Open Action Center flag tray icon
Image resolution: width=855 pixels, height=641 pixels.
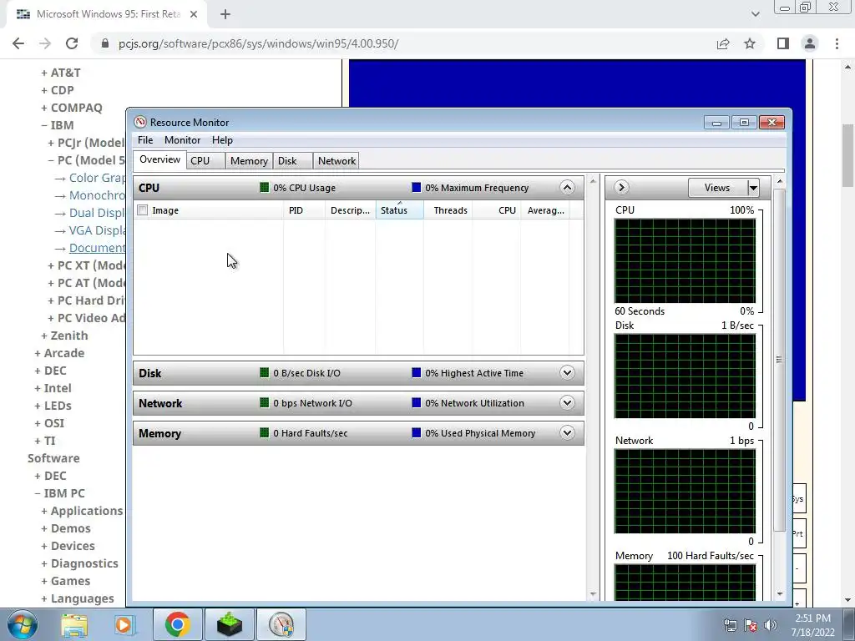[751, 625]
